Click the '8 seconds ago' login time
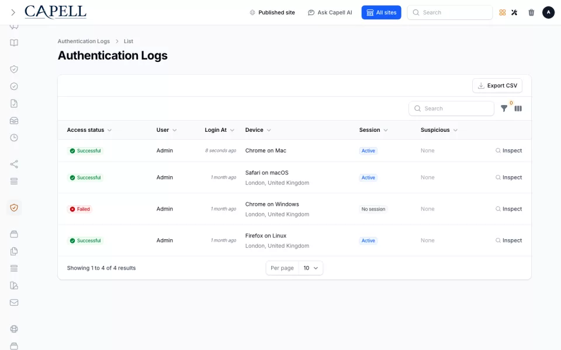 pos(220,150)
